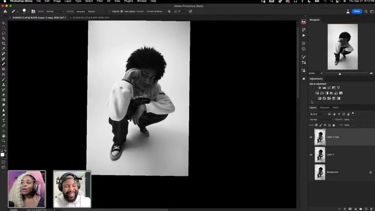The image size is (375, 211).
Task: Click the Navigator preview thumbnail
Action: click(x=343, y=47)
